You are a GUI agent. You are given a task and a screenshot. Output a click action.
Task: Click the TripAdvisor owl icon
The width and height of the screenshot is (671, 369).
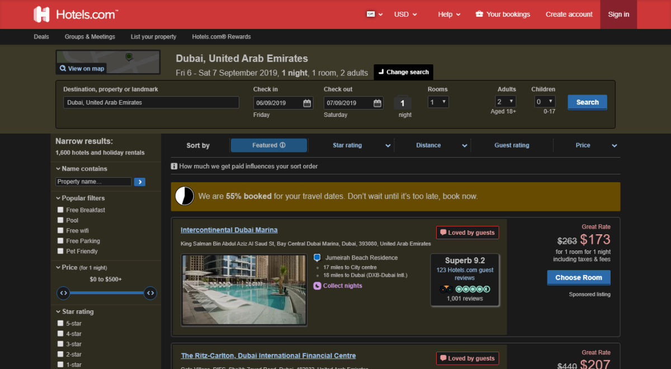[x=446, y=289]
